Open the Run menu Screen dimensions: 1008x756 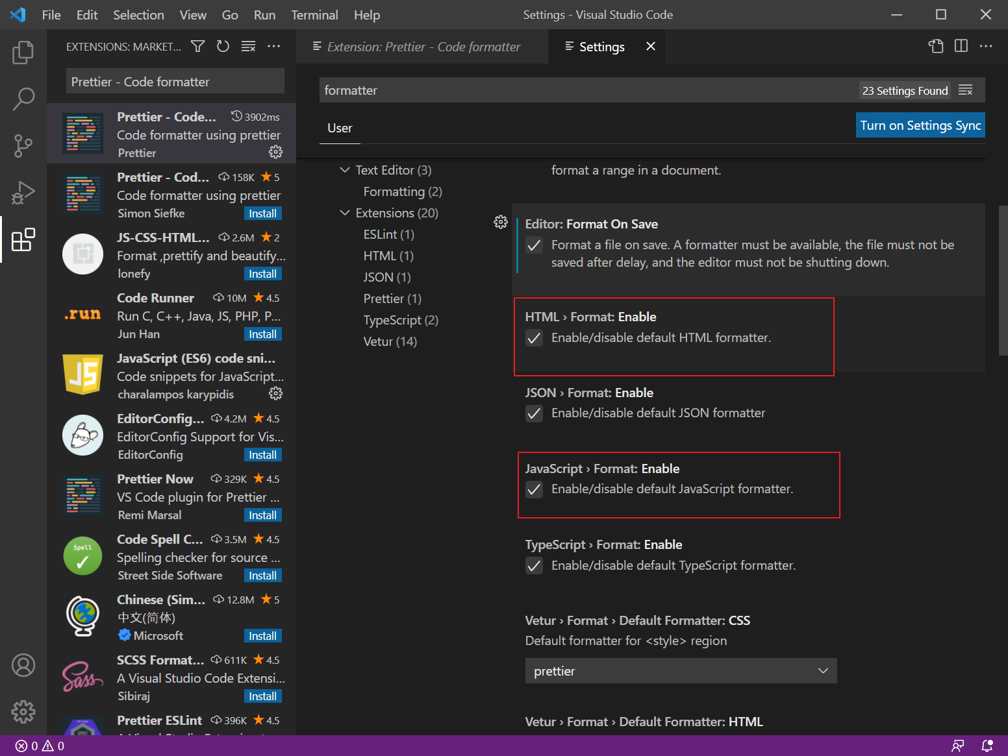[x=264, y=15]
